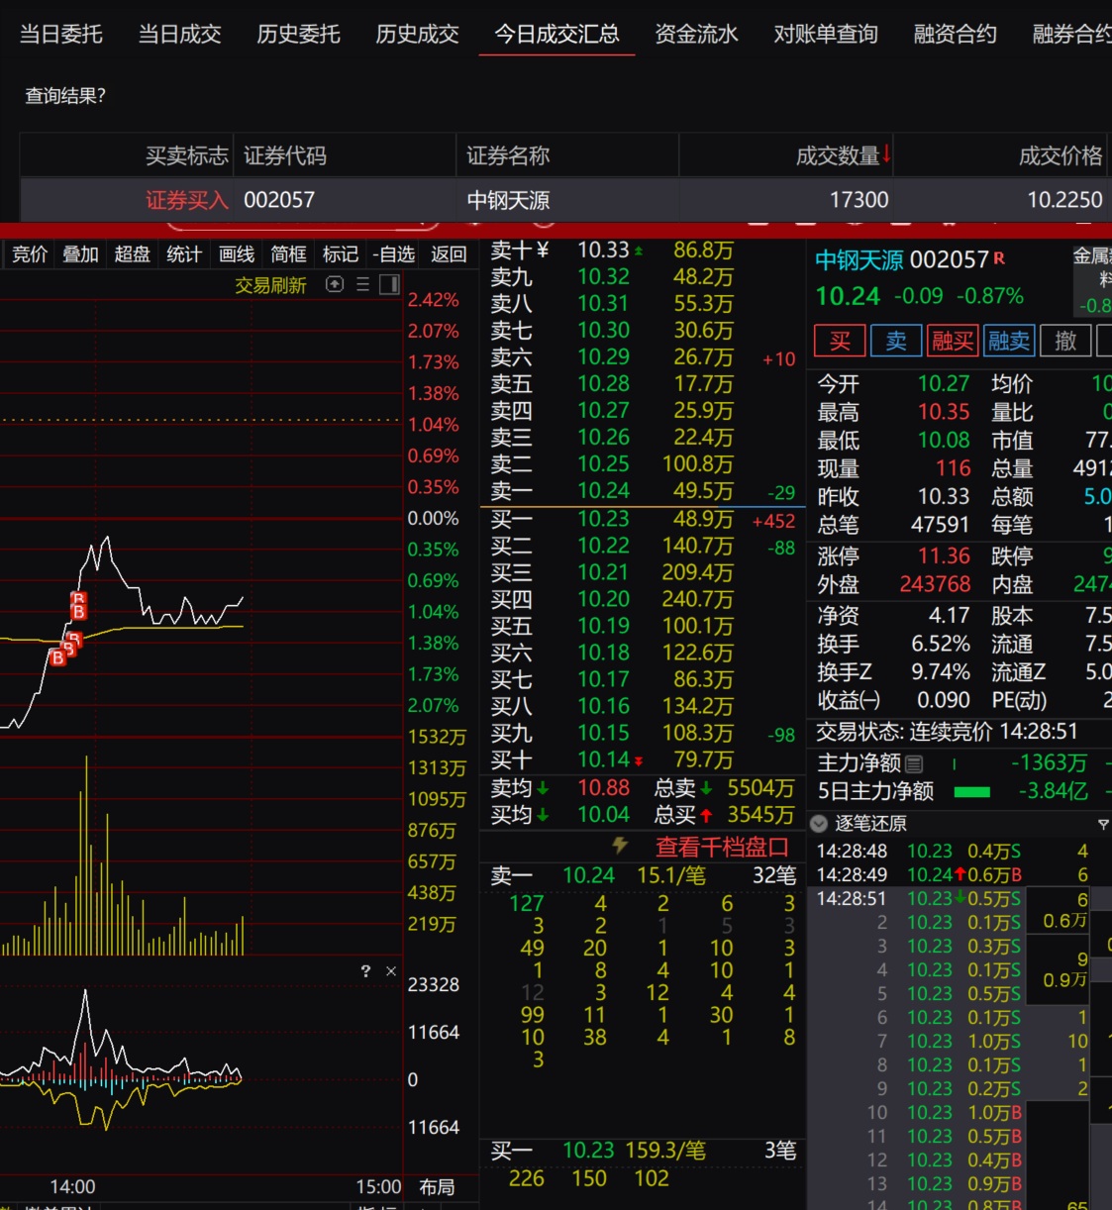Click the 14:00 time axis label
Image resolution: width=1112 pixels, height=1210 pixels.
[72, 1186]
